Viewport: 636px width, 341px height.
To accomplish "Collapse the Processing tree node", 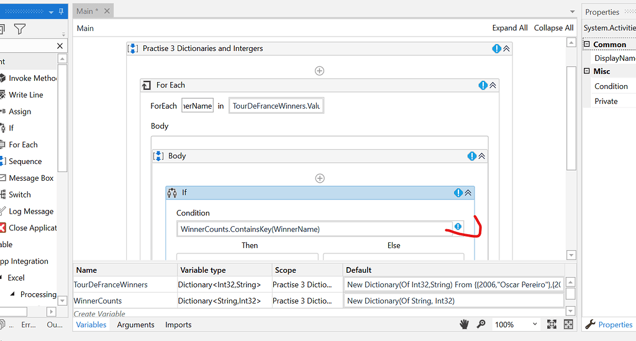I will pos(13,294).
